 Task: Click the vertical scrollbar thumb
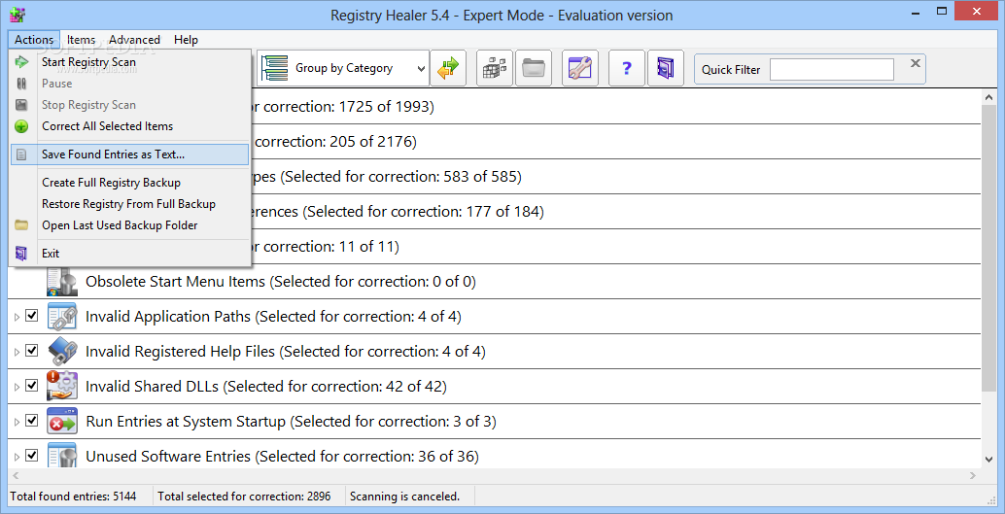point(988,250)
